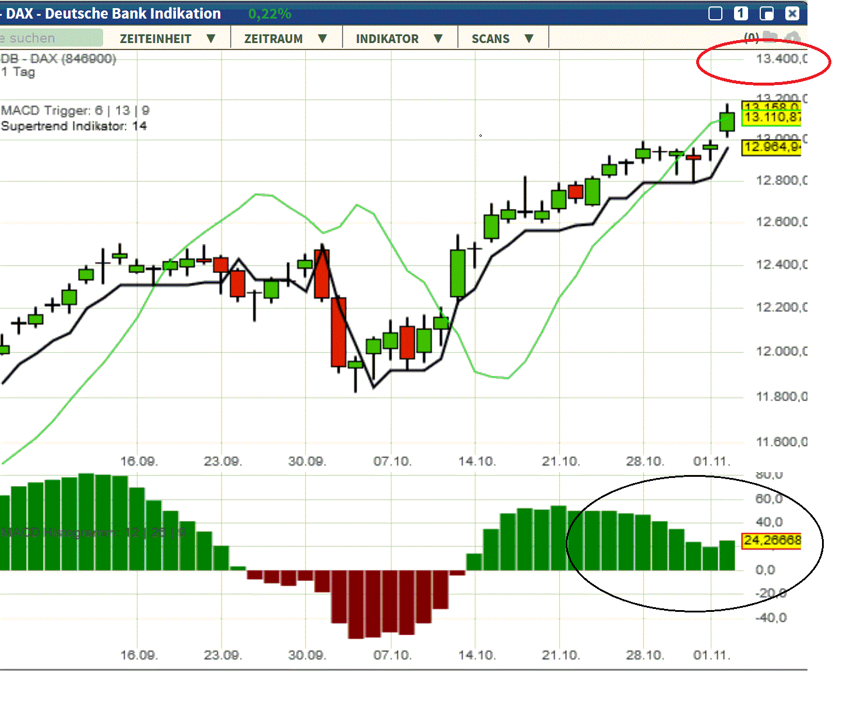Image resolution: width=843 pixels, height=705 pixels.
Task: Open chart settings via the gear icon
Action: [x=792, y=38]
